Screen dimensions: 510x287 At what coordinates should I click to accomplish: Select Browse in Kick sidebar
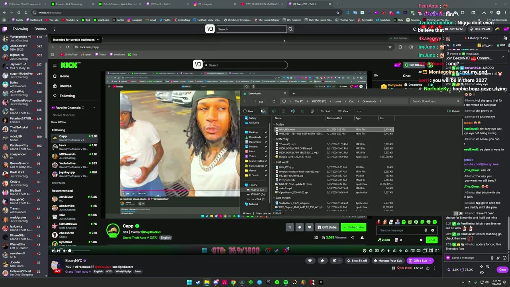pyautogui.click(x=62, y=86)
